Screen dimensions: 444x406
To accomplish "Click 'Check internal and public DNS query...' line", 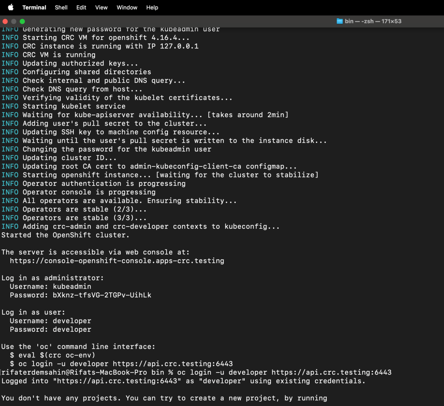I will [93, 81].
